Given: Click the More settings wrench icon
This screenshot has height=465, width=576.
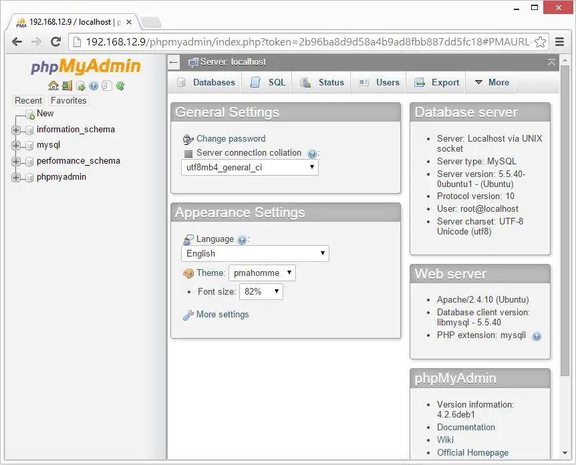Looking at the screenshot, I should 188,315.
